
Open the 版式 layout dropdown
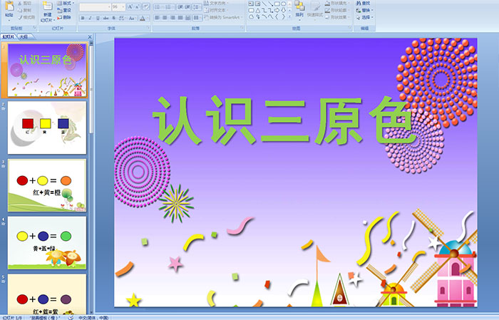point(66,3)
